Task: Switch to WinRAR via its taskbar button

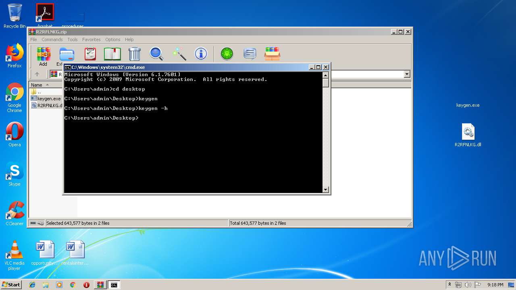Action: pos(100,285)
